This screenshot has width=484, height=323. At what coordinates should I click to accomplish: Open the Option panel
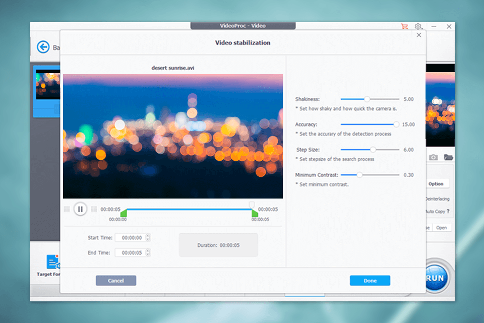(x=437, y=183)
